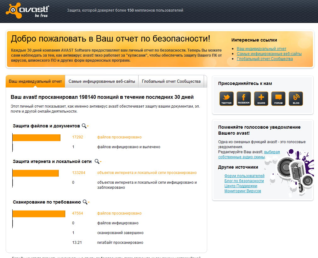Open the Центр Поддержки link
Screen dimensions: 318x258
(x=241, y=186)
